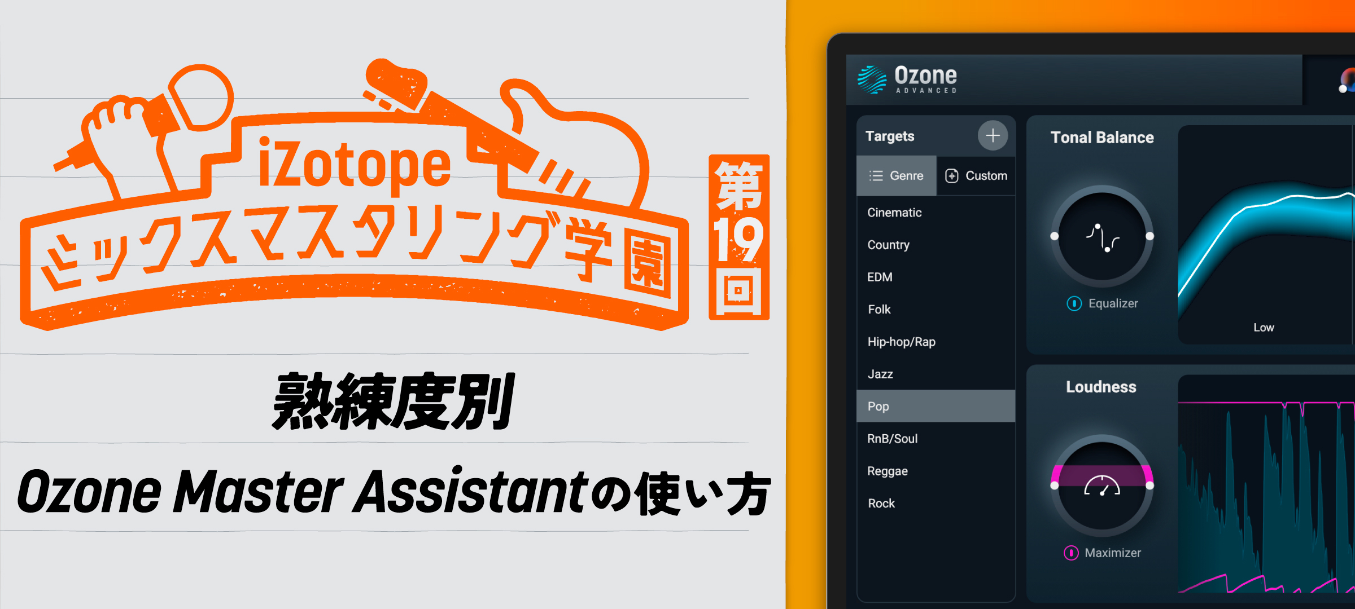
Task: Click the Tonal Balance heading
Action: click(1102, 138)
